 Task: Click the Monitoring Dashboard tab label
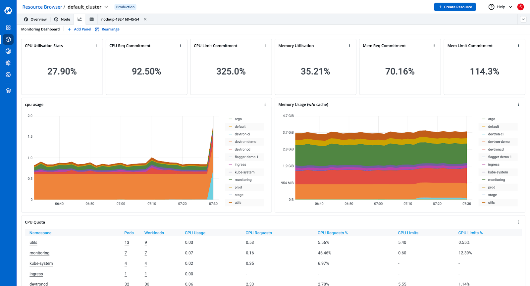(x=40, y=29)
